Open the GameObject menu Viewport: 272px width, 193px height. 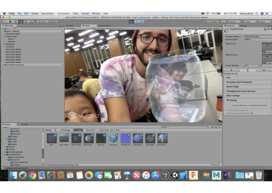coord(48,14)
